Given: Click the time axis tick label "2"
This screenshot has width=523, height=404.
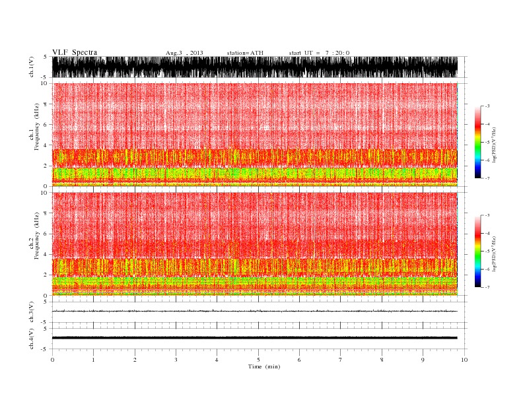Looking at the screenshot, I should coord(135,360).
